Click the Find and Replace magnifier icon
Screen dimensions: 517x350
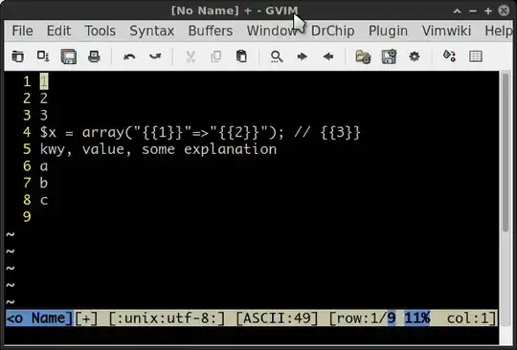click(x=277, y=56)
